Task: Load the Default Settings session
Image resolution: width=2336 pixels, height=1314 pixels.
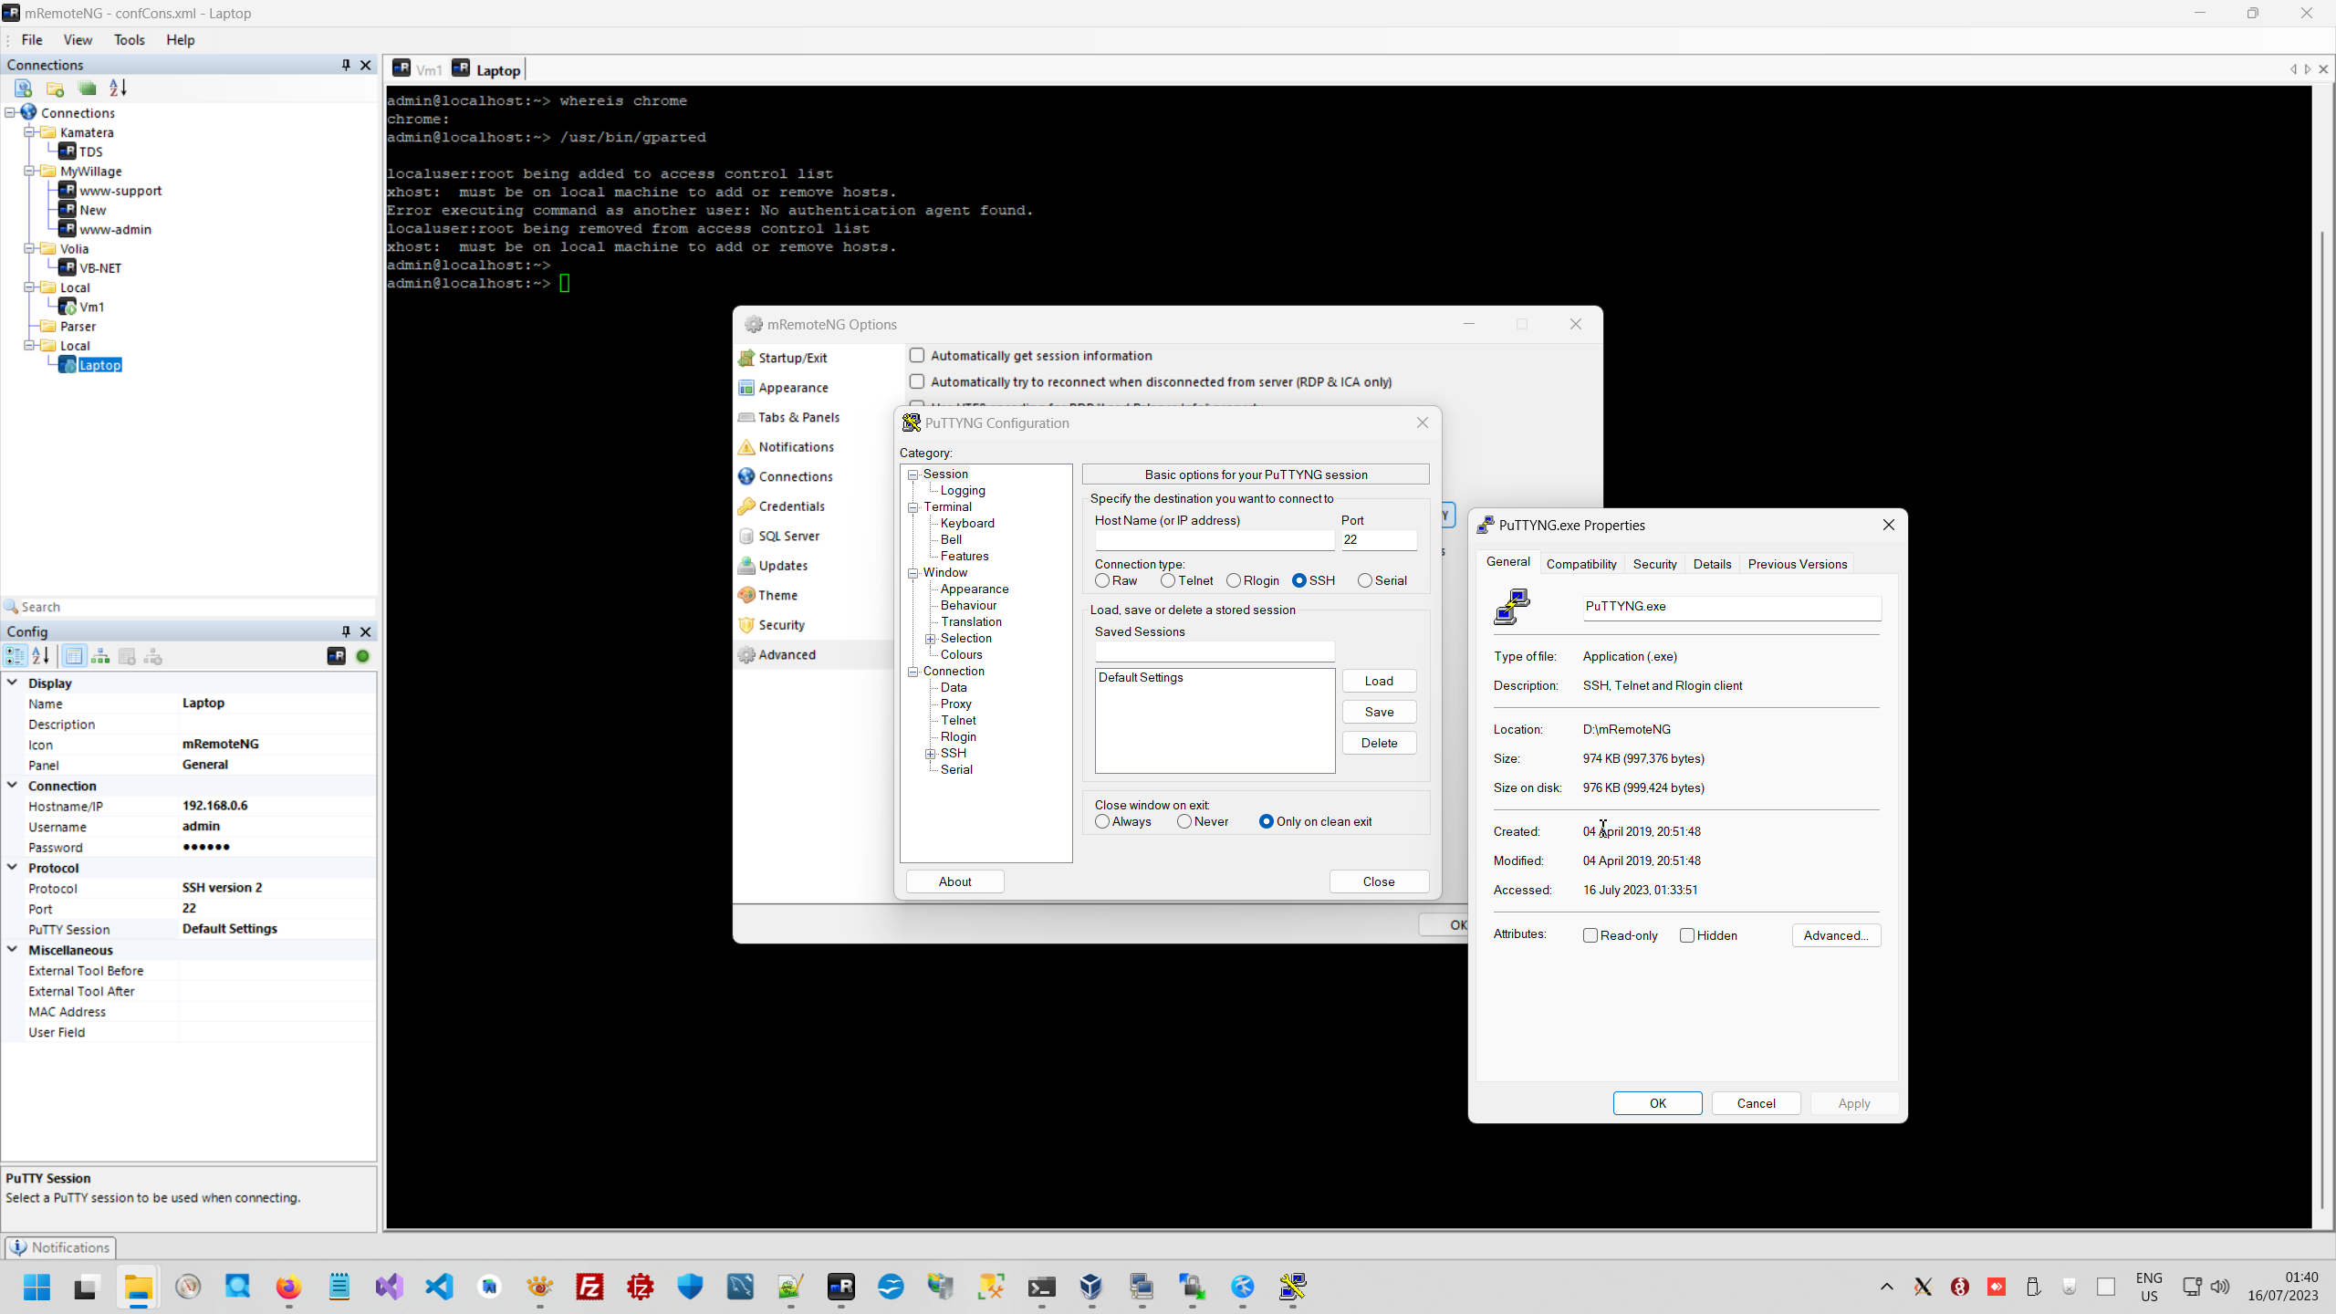Action: click(x=1379, y=680)
